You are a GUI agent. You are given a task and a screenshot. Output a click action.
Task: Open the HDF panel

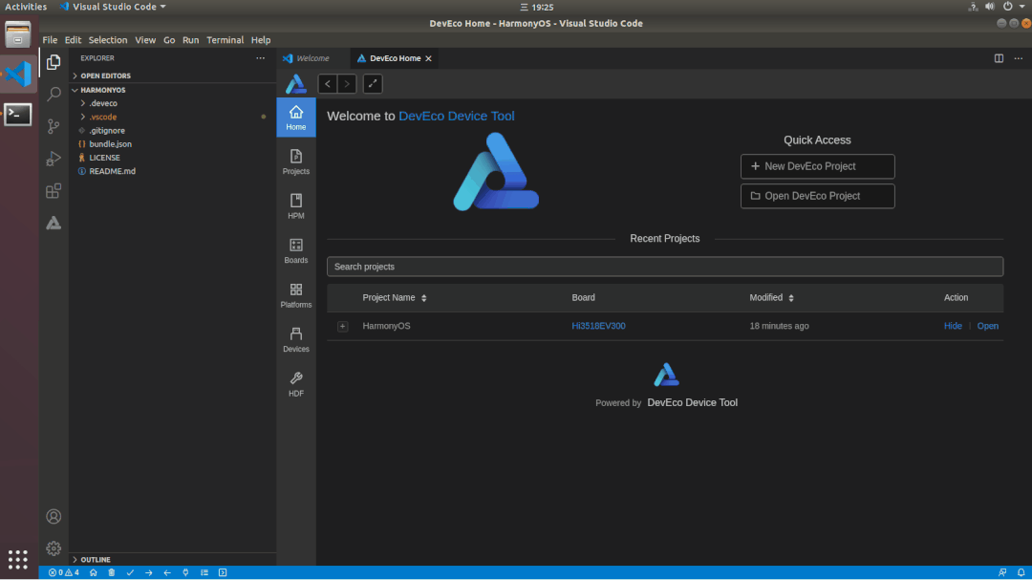[x=296, y=380]
